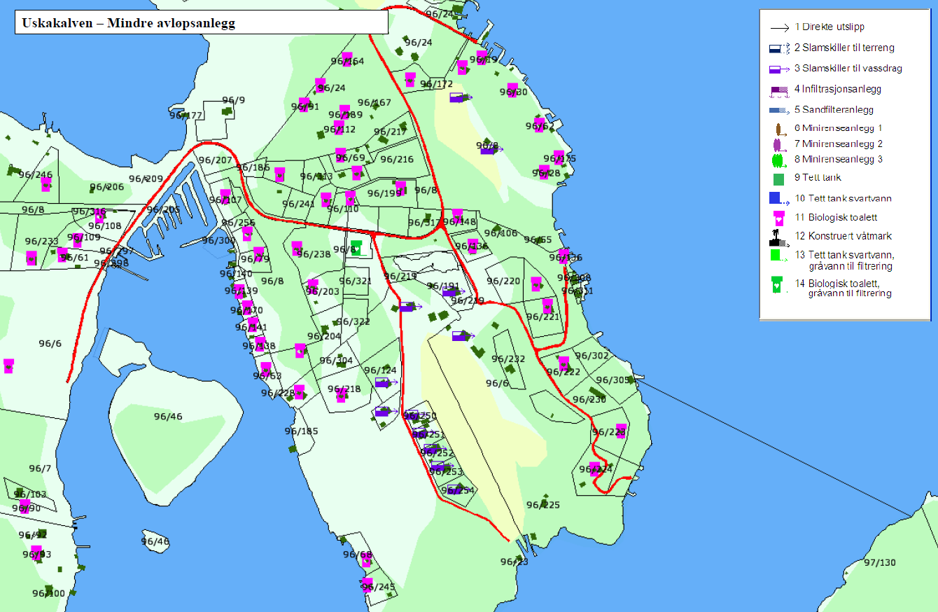Click the biological toilet marker at parcel 96/223
This screenshot has height=612, width=938.
click(x=620, y=431)
